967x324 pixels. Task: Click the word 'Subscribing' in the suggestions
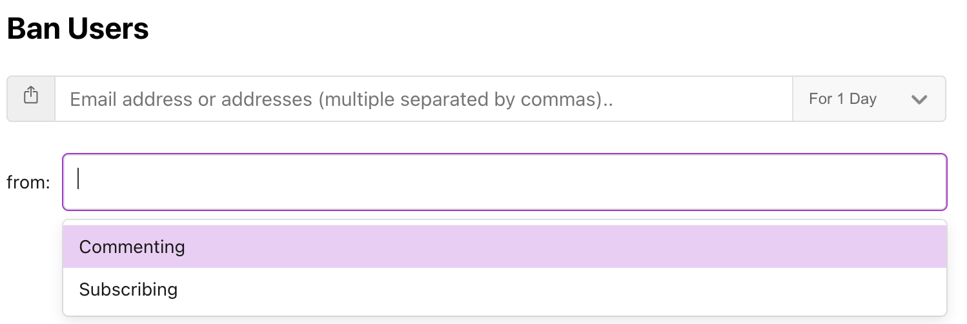coord(128,289)
